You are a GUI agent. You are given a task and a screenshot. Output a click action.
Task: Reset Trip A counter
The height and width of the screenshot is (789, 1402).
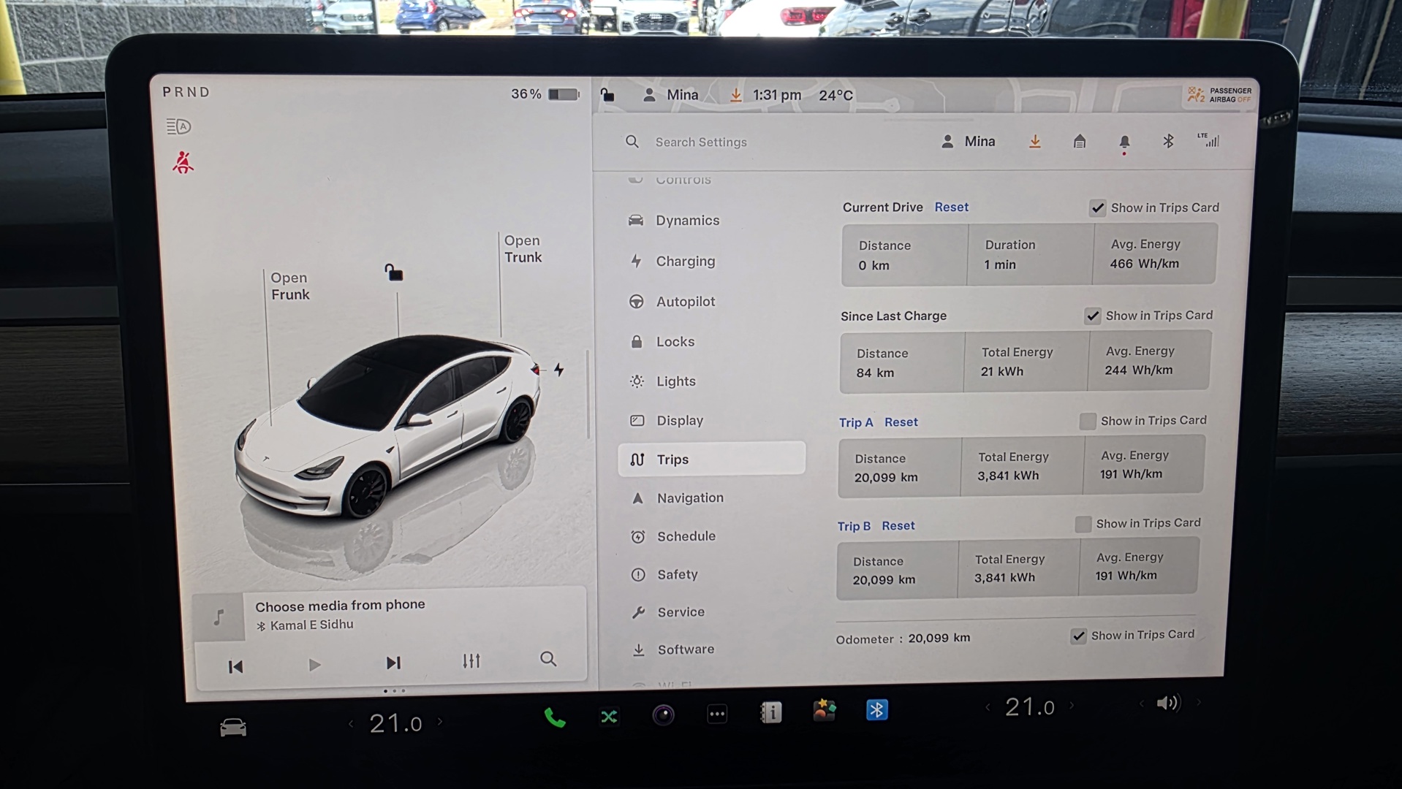tap(901, 422)
